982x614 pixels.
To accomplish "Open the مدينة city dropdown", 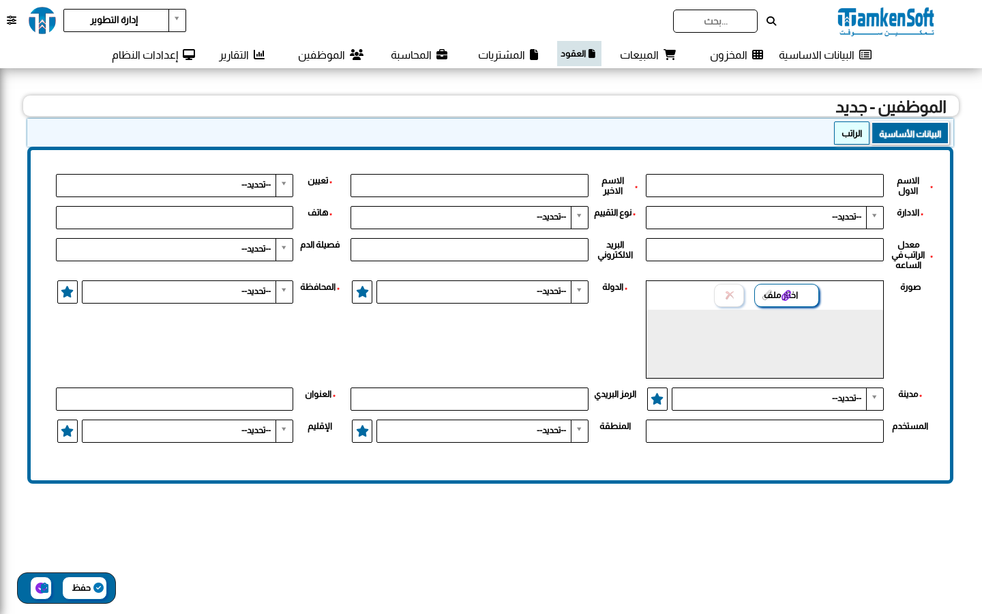I will [x=777, y=399].
